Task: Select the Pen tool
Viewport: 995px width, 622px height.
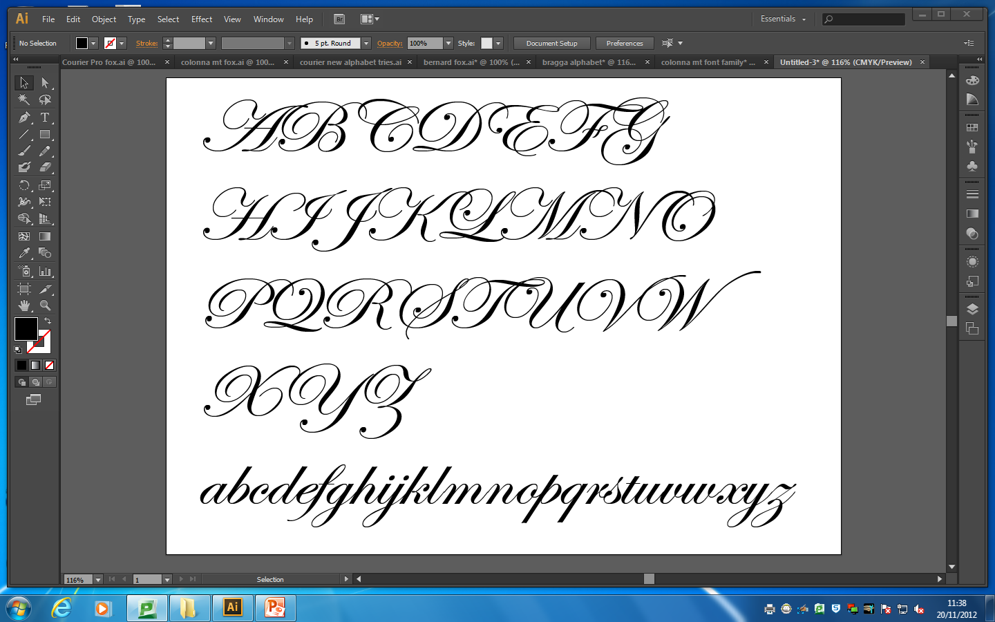Action: click(23, 117)
